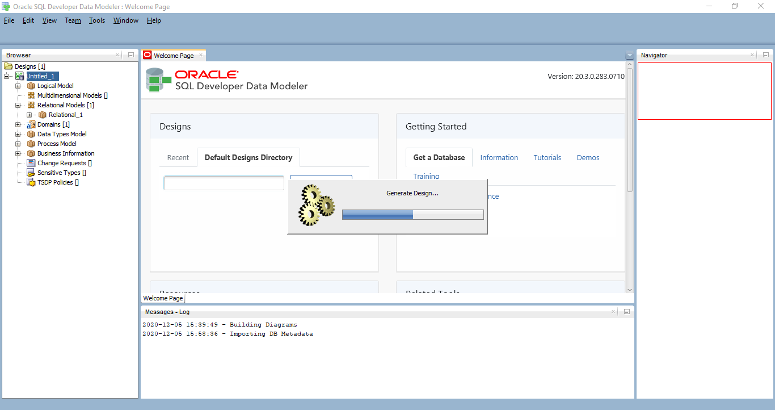Expand the Business Information node

point(18,153)
